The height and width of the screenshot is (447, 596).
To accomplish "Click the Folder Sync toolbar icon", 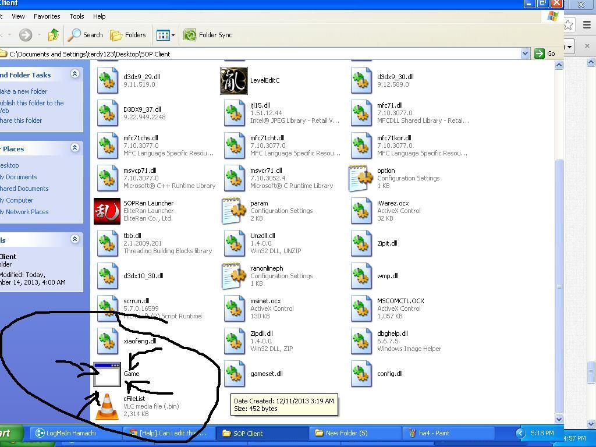I will coord(190,35).
